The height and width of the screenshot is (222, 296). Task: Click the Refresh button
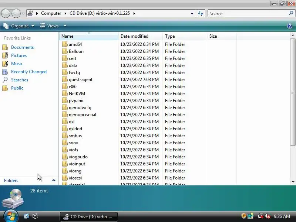coord(201,13)
